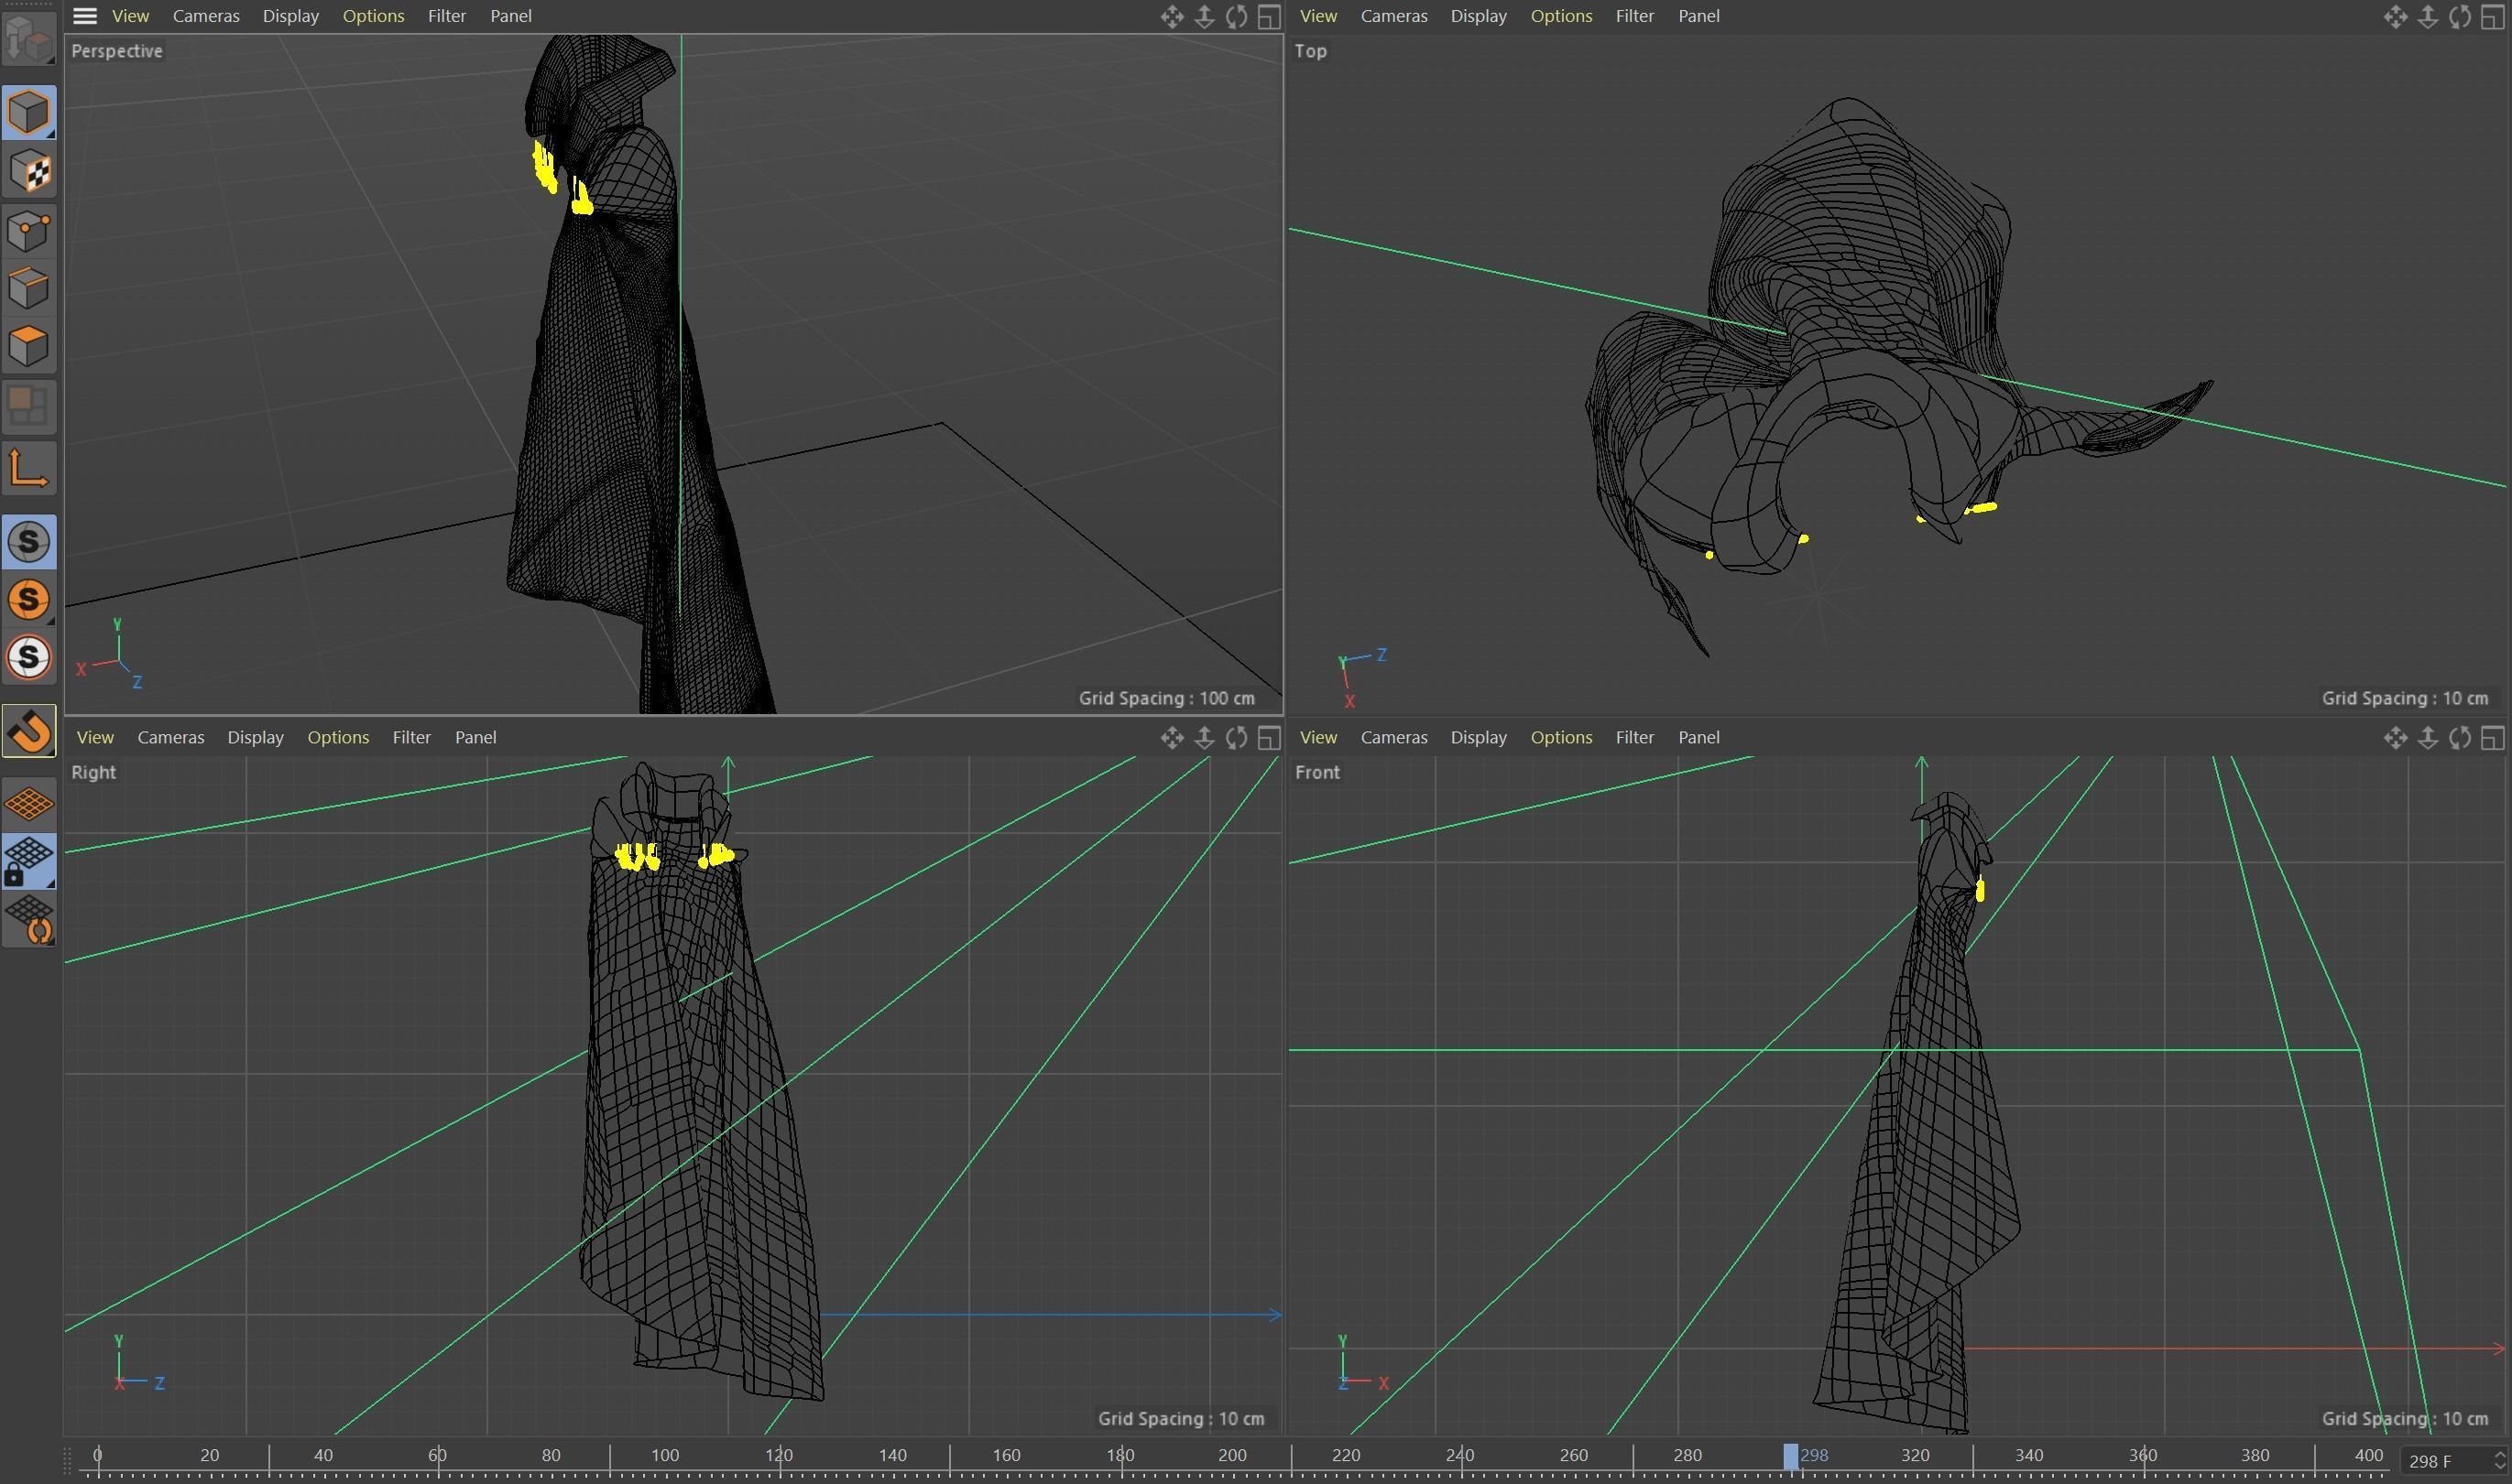Open the Options menu in Perspective view
The image size is (2512, 1484).
tap(373, 16)
